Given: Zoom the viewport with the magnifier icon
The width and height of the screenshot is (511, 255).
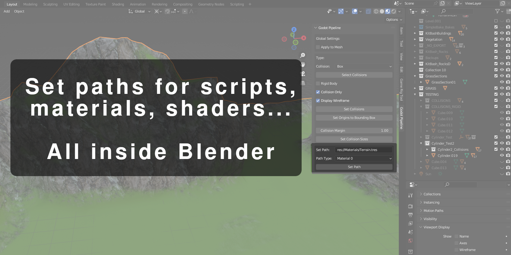Looking at the screenshot, I should click(303, 55).
